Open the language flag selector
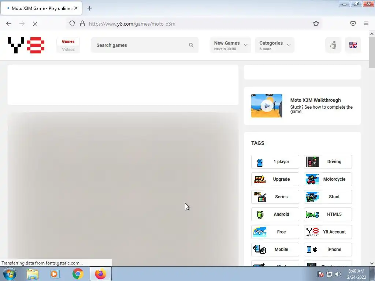 [x=353, y=45]
